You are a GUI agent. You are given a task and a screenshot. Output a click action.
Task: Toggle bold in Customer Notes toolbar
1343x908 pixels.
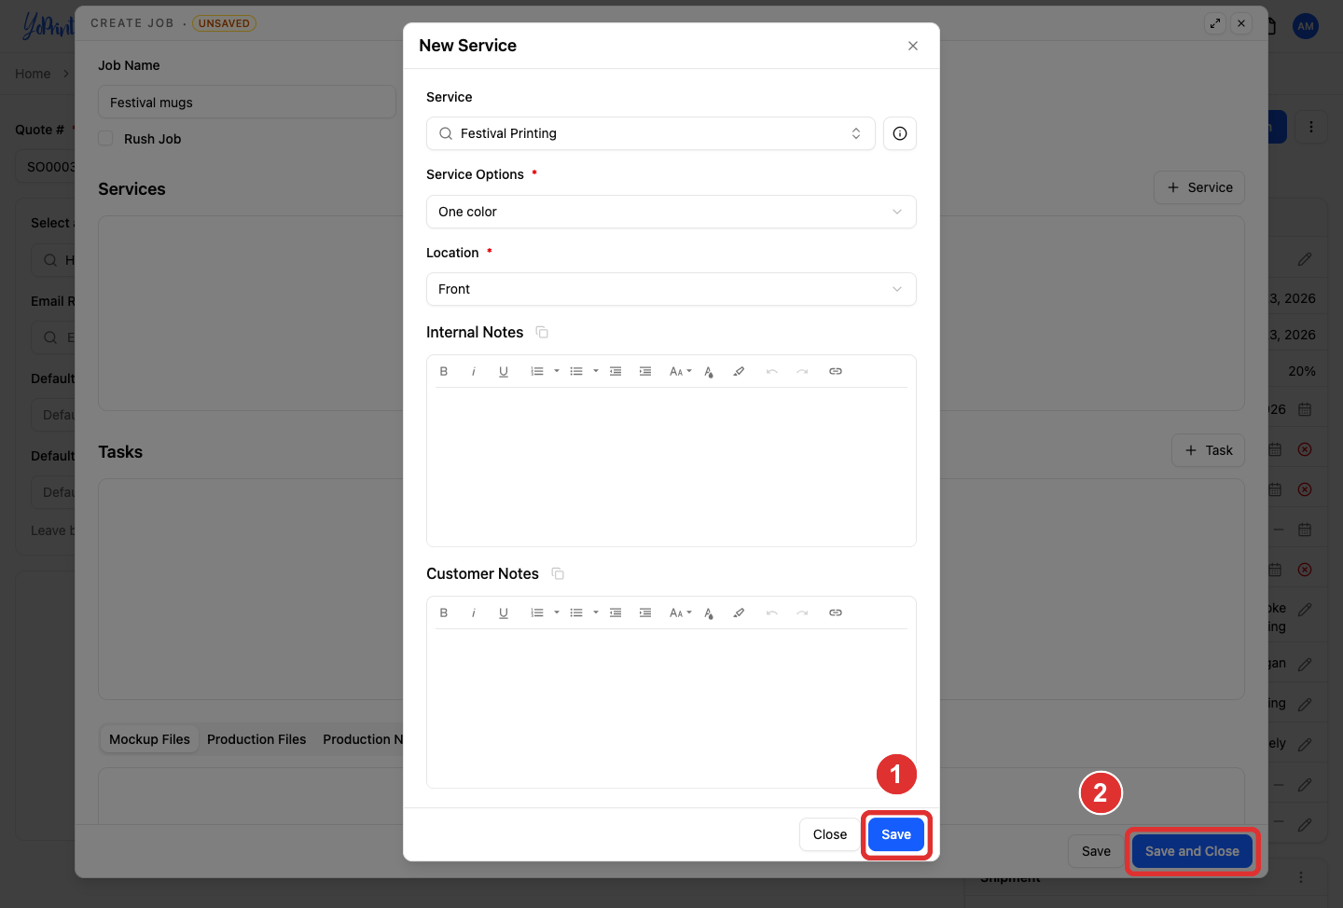pyautogui.click(x=444, y=612)
